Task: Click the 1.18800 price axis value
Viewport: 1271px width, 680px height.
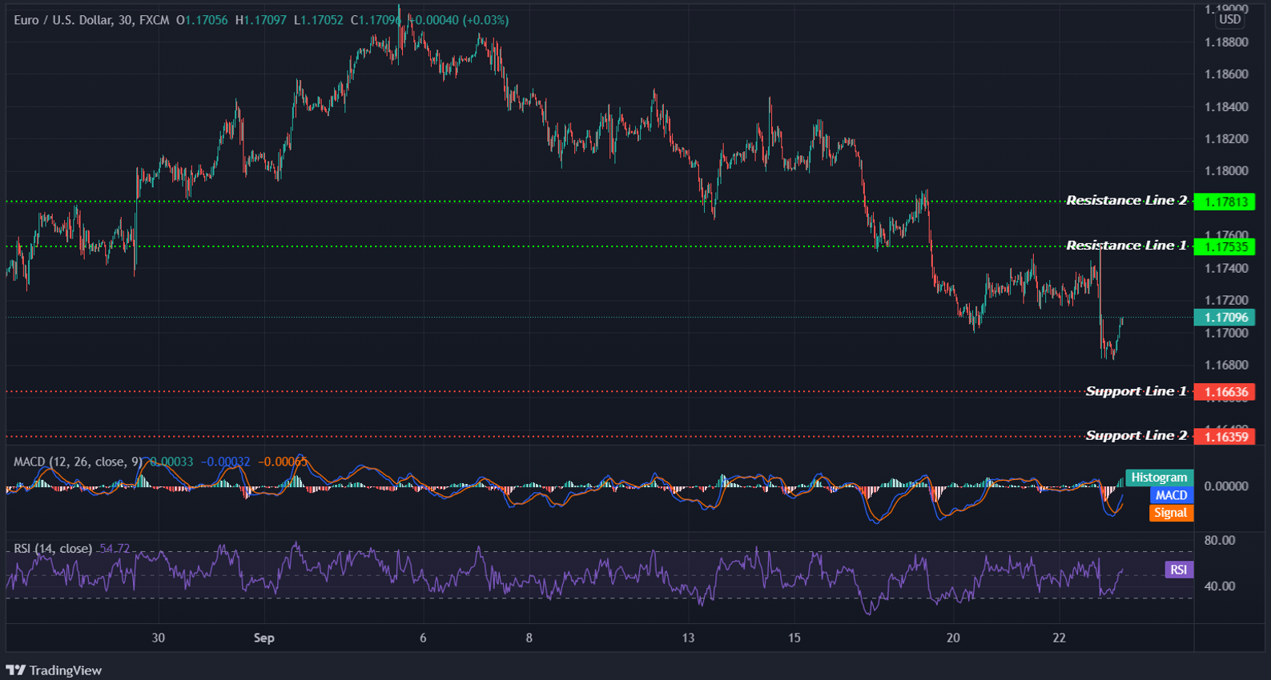Action: click(x=1226, y=42)
